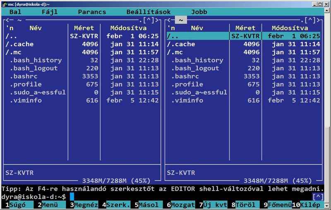Click right panel history list [^] button
Viewport: 331px width, 210px height.
[310, 20]
